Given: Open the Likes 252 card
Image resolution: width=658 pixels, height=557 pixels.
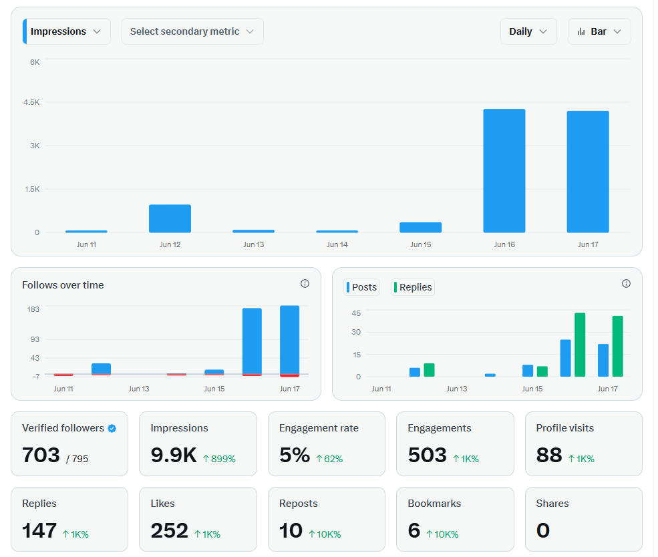Looking at the screenshot, I should (x=198, y=519).
